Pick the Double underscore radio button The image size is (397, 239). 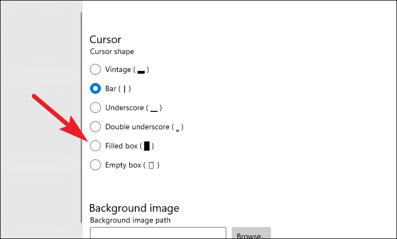pyautogui.click(x=95, y=127)
